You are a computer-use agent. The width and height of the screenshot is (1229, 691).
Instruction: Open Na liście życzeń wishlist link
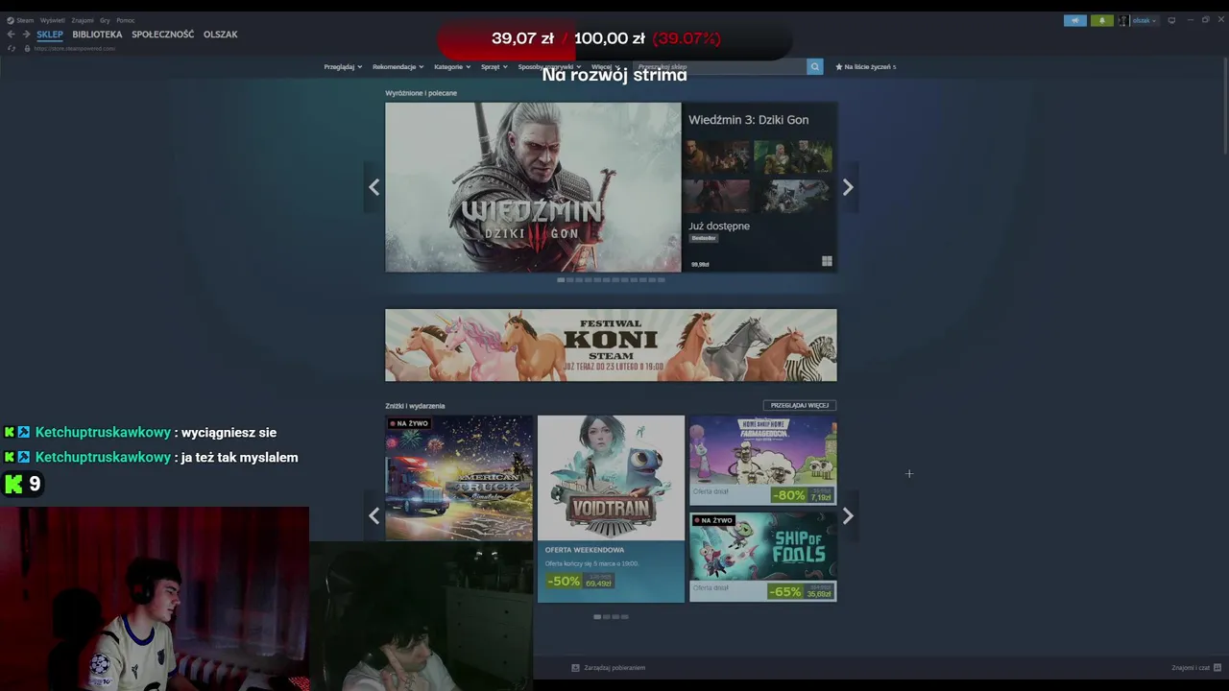coord(865,66)
